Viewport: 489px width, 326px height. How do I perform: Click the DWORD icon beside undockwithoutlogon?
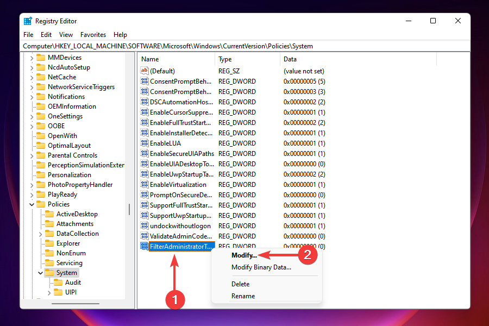point(144,225)
